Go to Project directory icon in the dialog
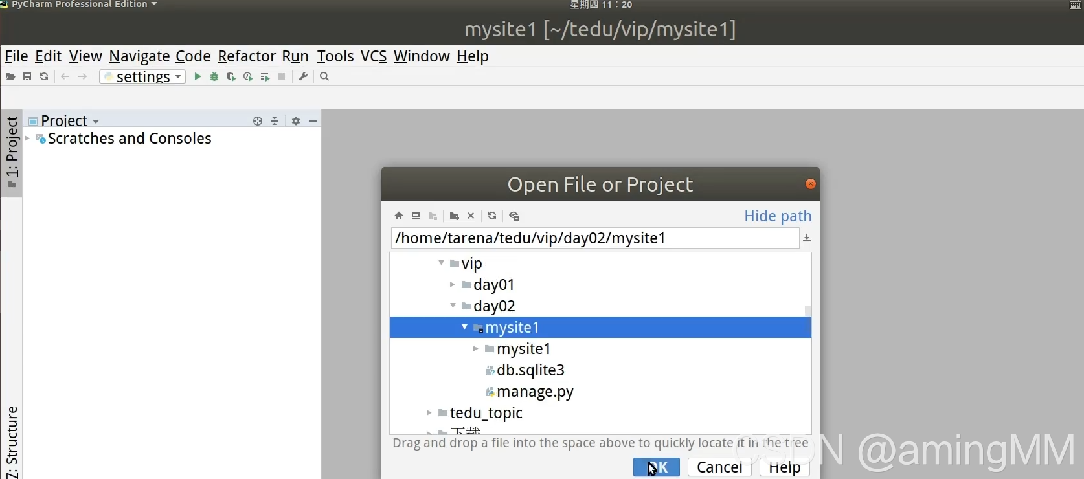 coord(433,216)
